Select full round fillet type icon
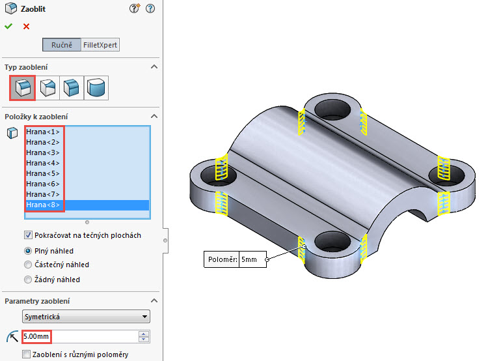This screenshot has width=488, height=361. click(x=96, y=88)
